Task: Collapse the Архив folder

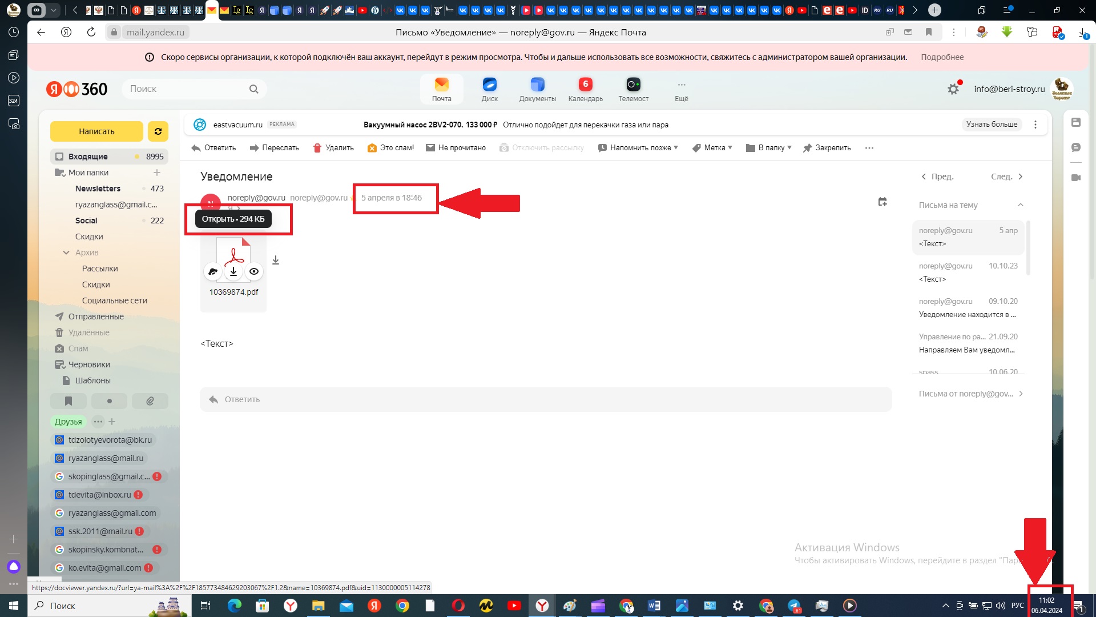Action: point(66,253)
